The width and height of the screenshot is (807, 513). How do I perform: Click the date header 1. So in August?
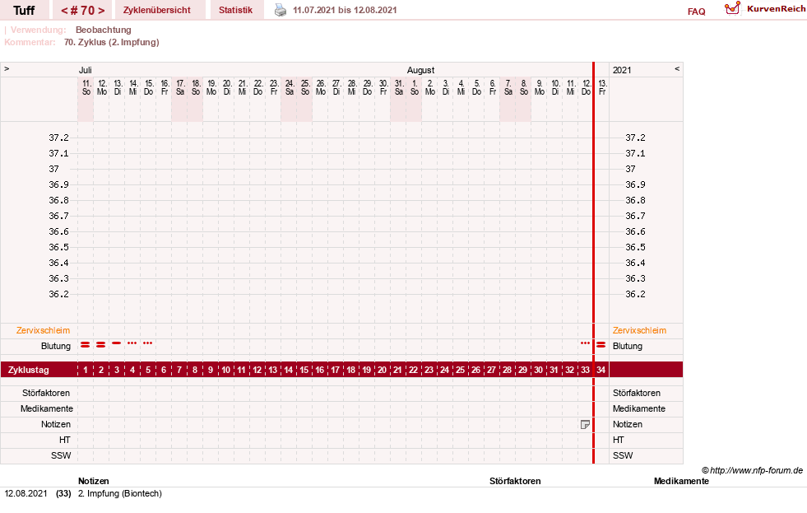tap(415, 87)
